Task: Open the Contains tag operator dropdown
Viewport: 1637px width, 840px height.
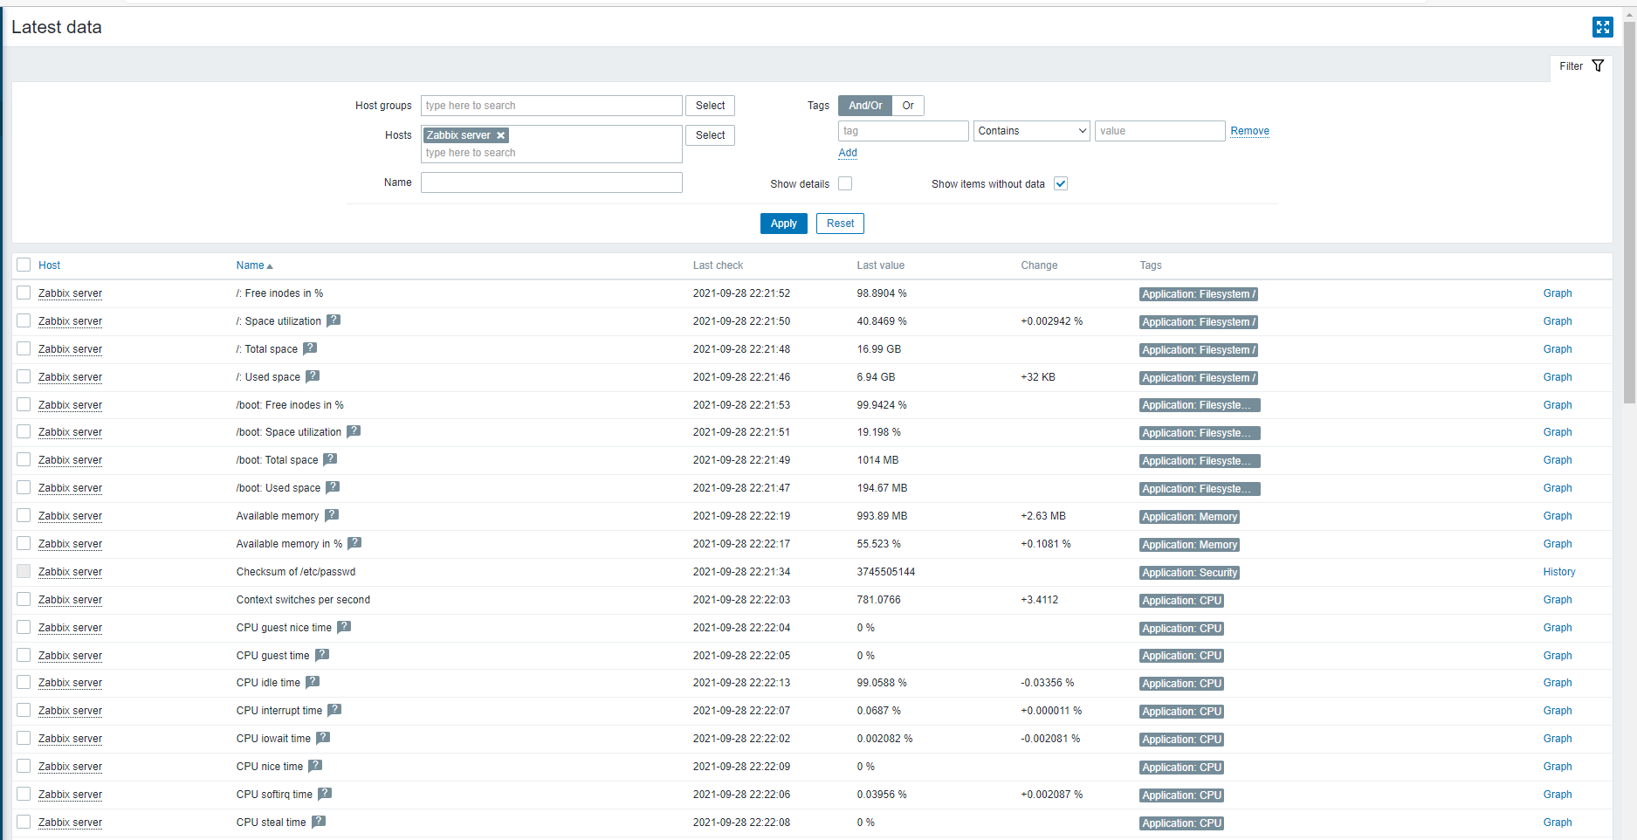Action: tap(1032, 131)
